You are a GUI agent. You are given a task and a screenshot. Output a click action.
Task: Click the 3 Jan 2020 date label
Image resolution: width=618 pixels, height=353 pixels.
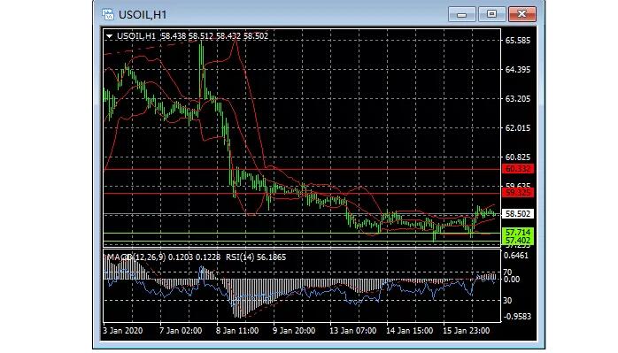pyautogui.click(x=123, y=331)
